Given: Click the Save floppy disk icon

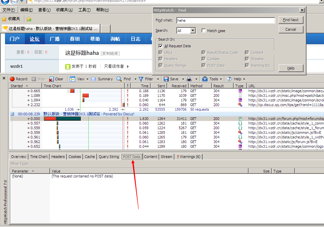Looking at the screenshot, I should click(x=166, y=79).
